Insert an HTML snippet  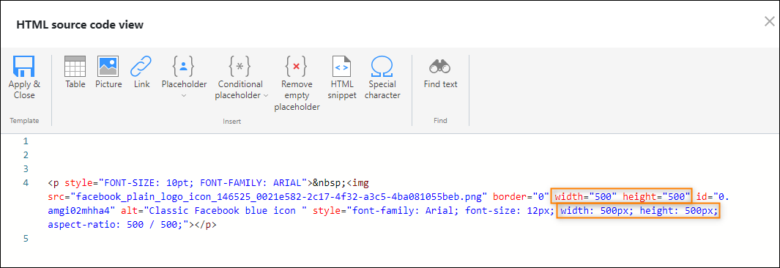[x=342, y=66]
